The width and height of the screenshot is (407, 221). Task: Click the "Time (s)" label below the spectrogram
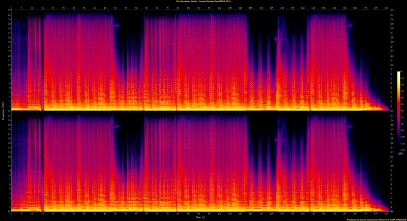click(x=200, y=218)
